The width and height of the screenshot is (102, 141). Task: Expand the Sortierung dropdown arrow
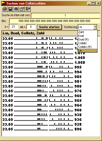[x=95, y=27]
